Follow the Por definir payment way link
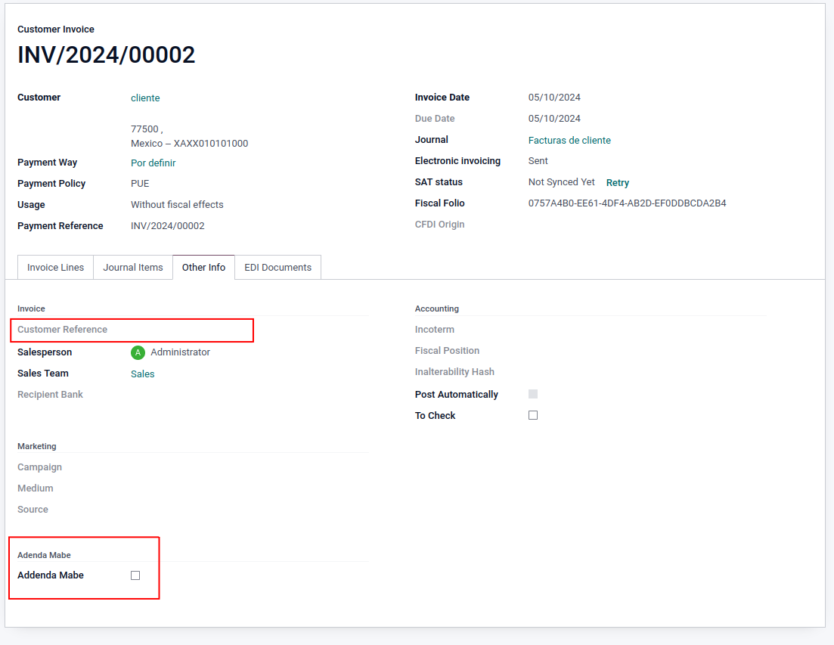 [153, 163]
